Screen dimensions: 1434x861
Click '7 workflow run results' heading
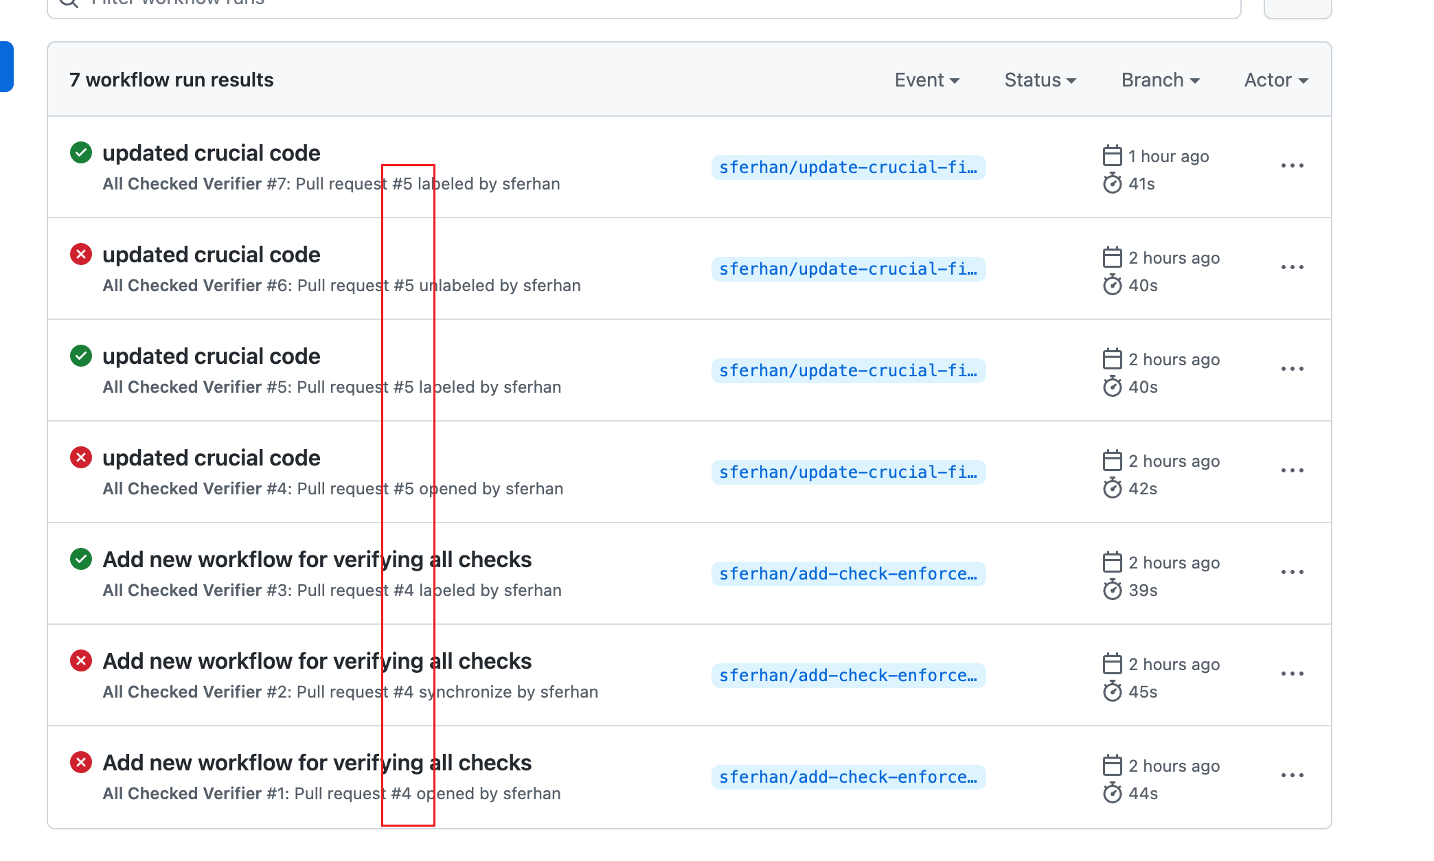click(x=172, y=80)
